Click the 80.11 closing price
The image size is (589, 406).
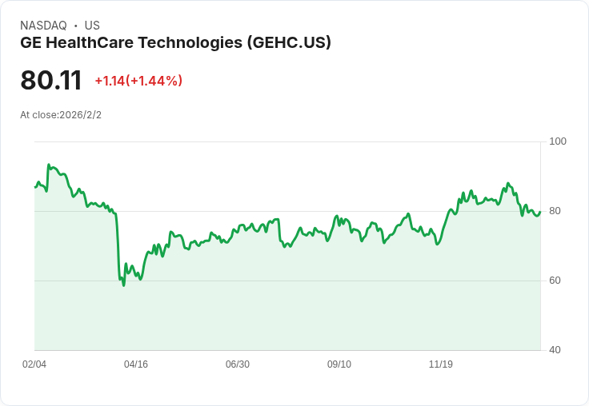pos(50,81)
